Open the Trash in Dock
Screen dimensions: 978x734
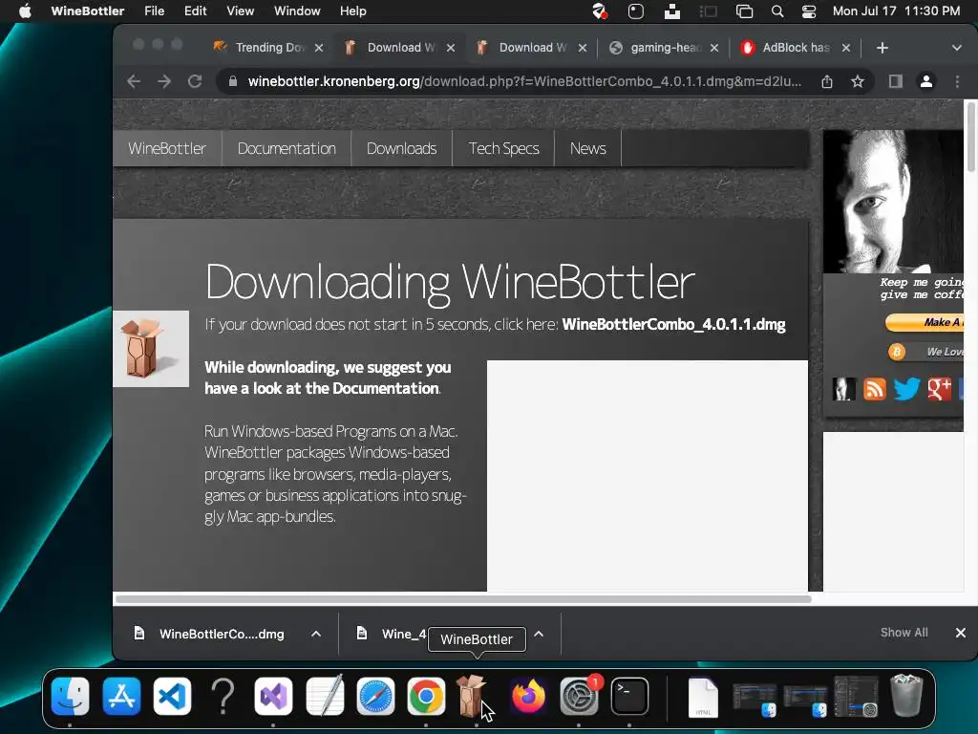coord(906,695)
